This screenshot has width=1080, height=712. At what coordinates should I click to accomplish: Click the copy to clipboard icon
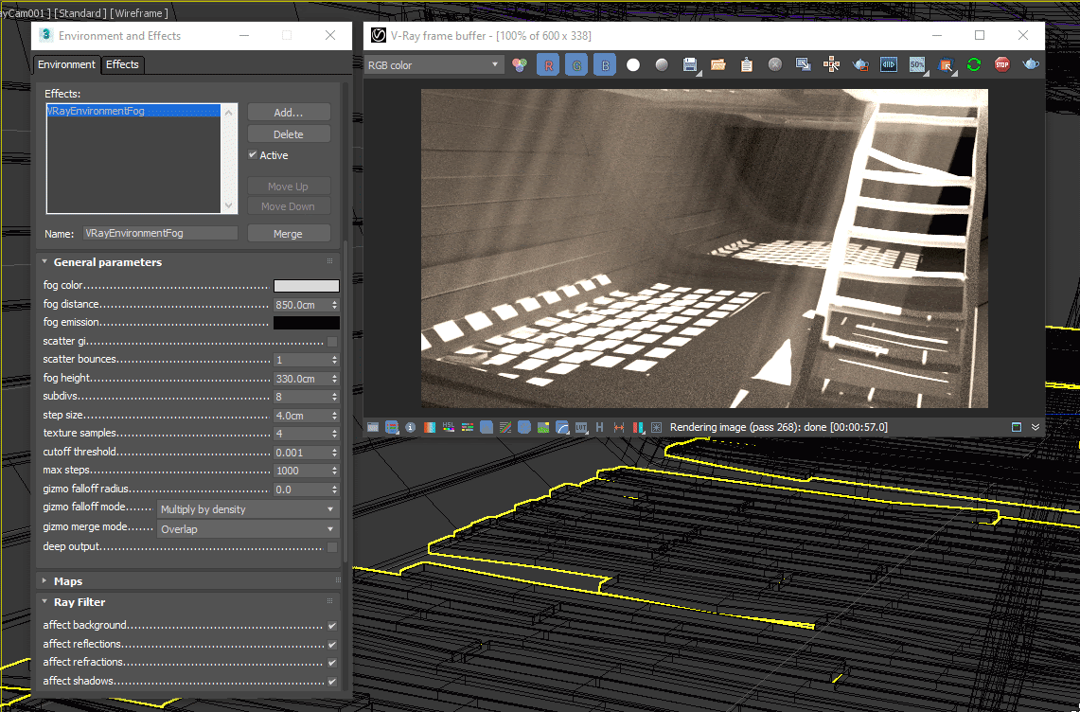[747, 64]
